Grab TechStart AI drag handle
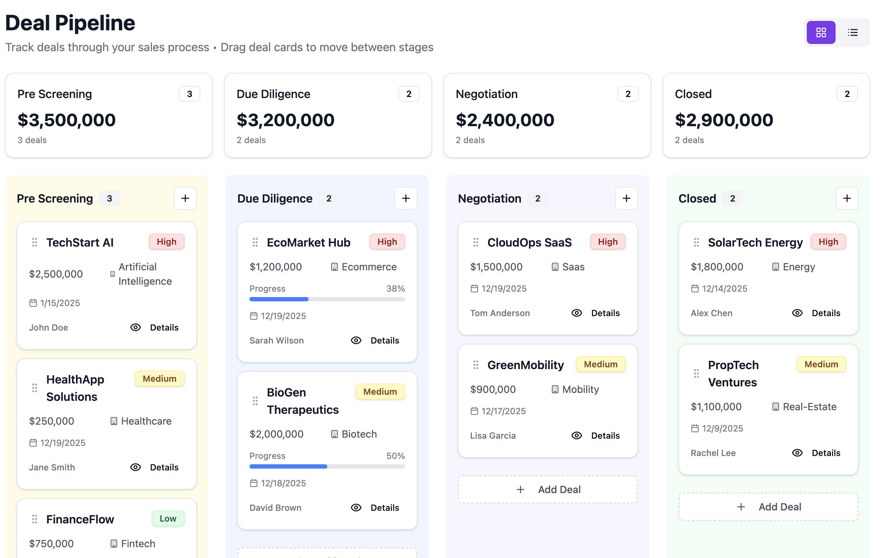Screen dimensions: 881x558 [34, 242]
